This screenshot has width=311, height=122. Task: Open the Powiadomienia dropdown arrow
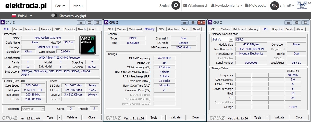[241, 5]
